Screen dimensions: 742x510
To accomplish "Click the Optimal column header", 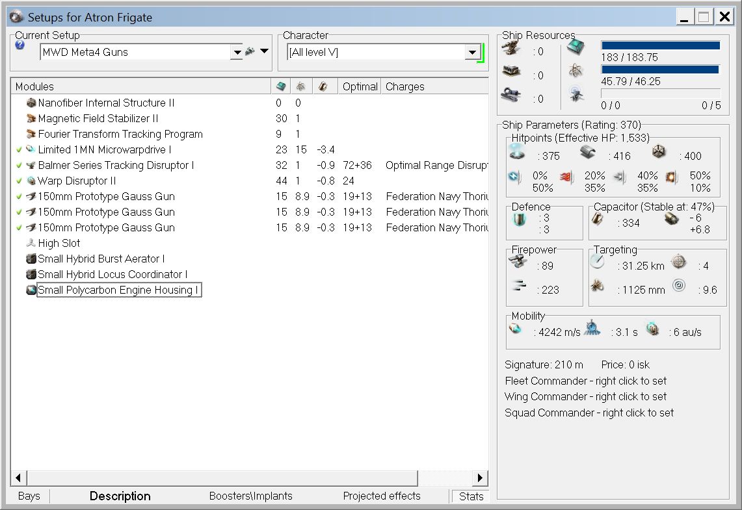I will [360, 86].
